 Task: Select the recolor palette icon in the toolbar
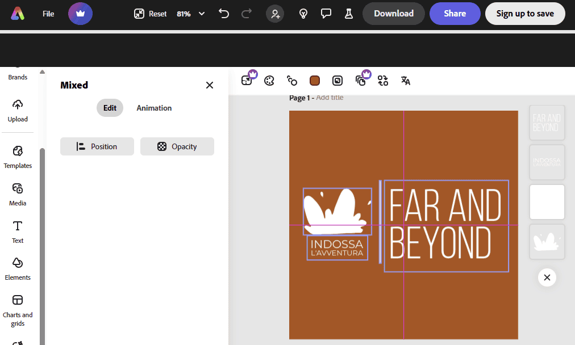269,80
